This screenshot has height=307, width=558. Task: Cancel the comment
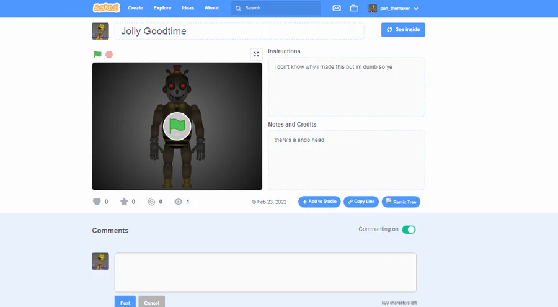pyautogui.click(x=152, y=303)
